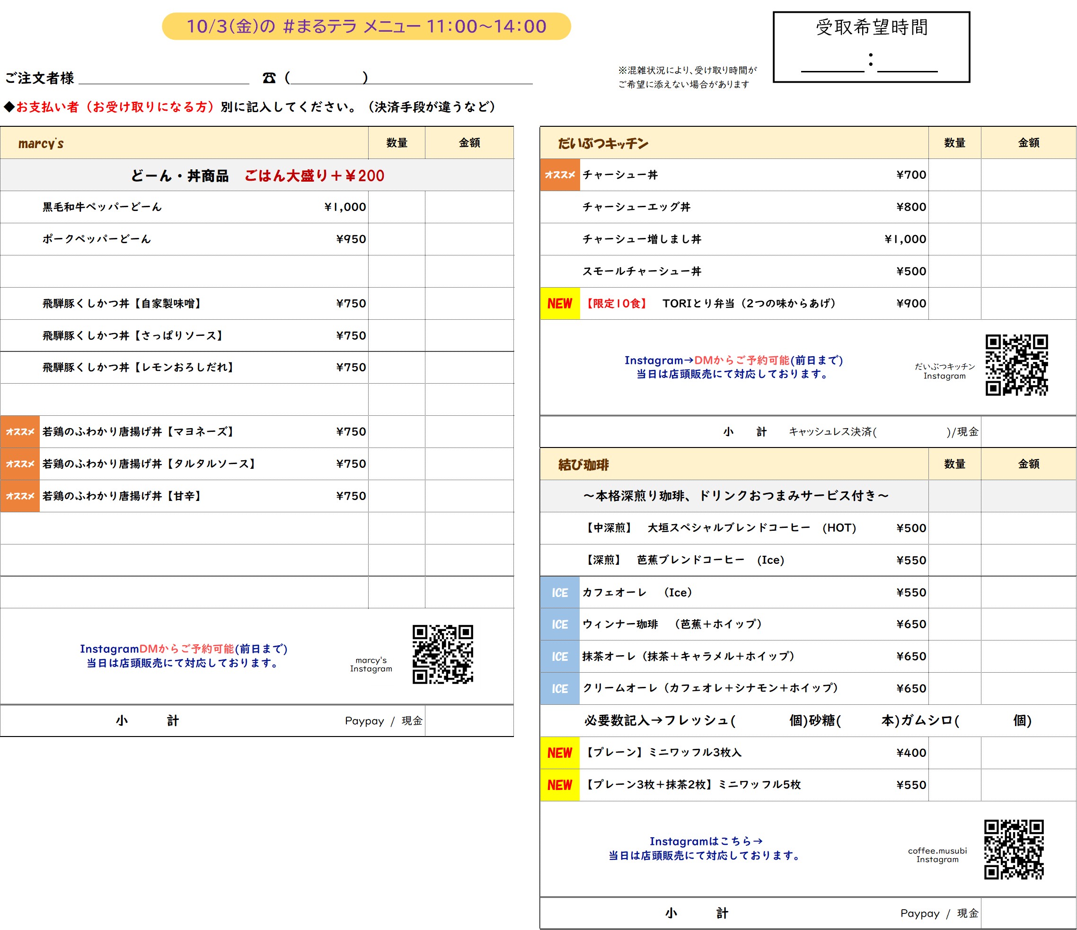
Task: Click blue ICE badge beside カフェオーレ
Action: pos(559,593)
